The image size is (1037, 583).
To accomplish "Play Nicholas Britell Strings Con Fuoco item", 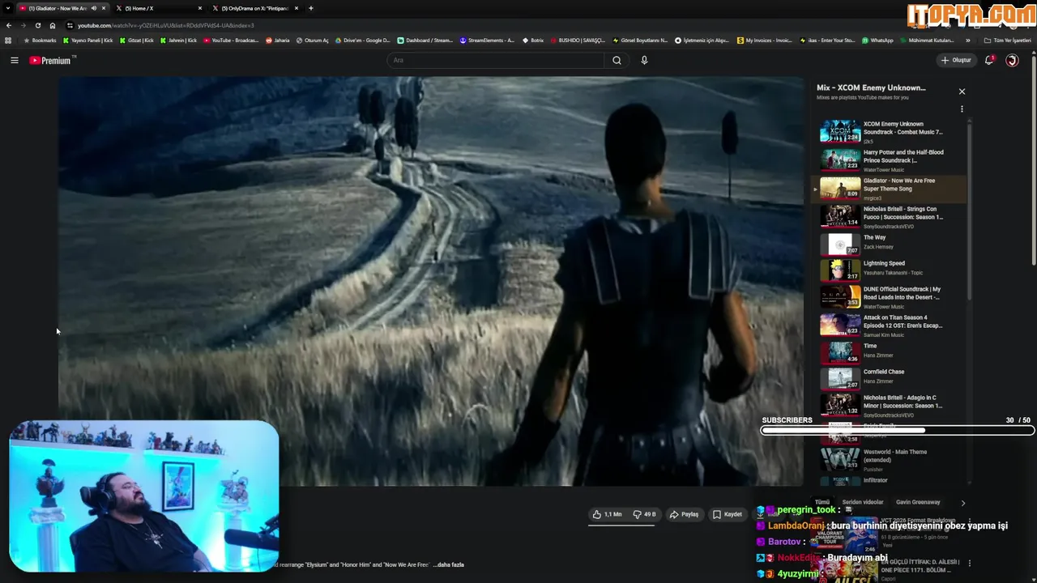I will (x=889, y=217).
